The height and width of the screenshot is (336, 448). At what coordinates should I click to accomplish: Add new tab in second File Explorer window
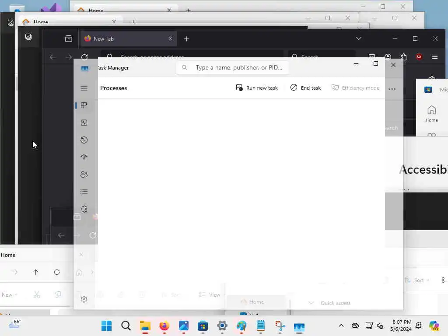pos(133,22)
